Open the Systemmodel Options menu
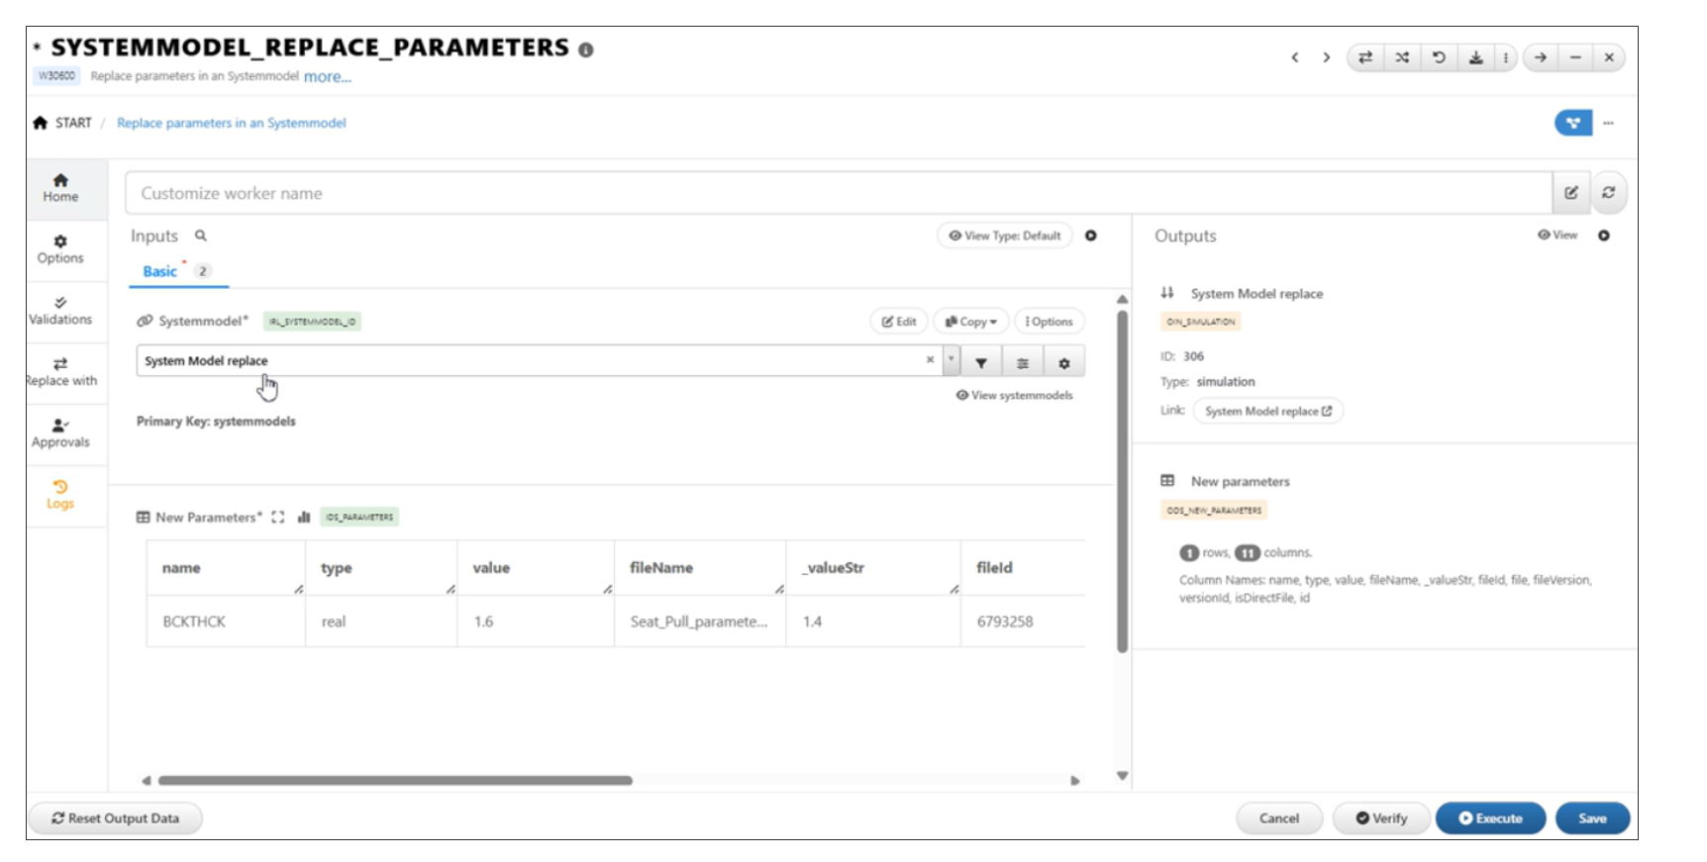Screen dimensions: 1707x862 click(x=1049, y=322)
